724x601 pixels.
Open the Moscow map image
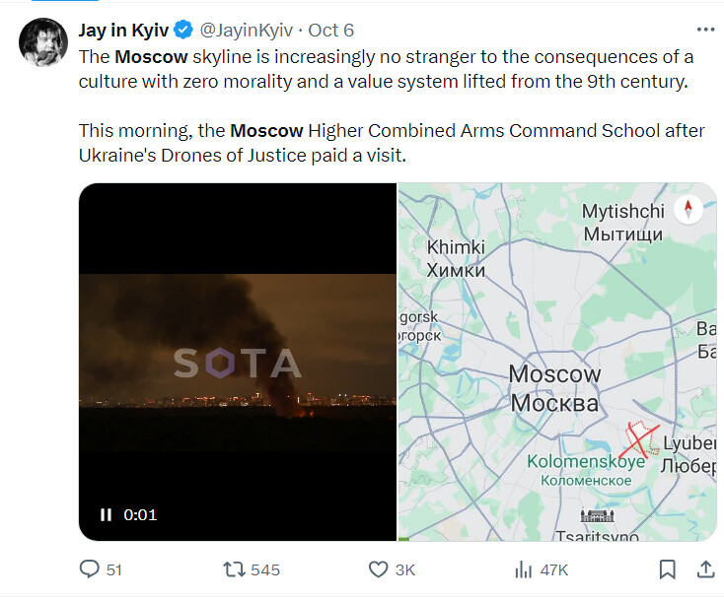tap(557, 362)
